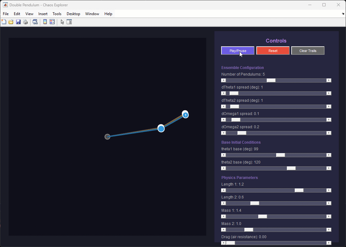The width and height of the screenshot is (346, 247).
Task: Open the Desktop menu
Action: (x=73, y=14)
